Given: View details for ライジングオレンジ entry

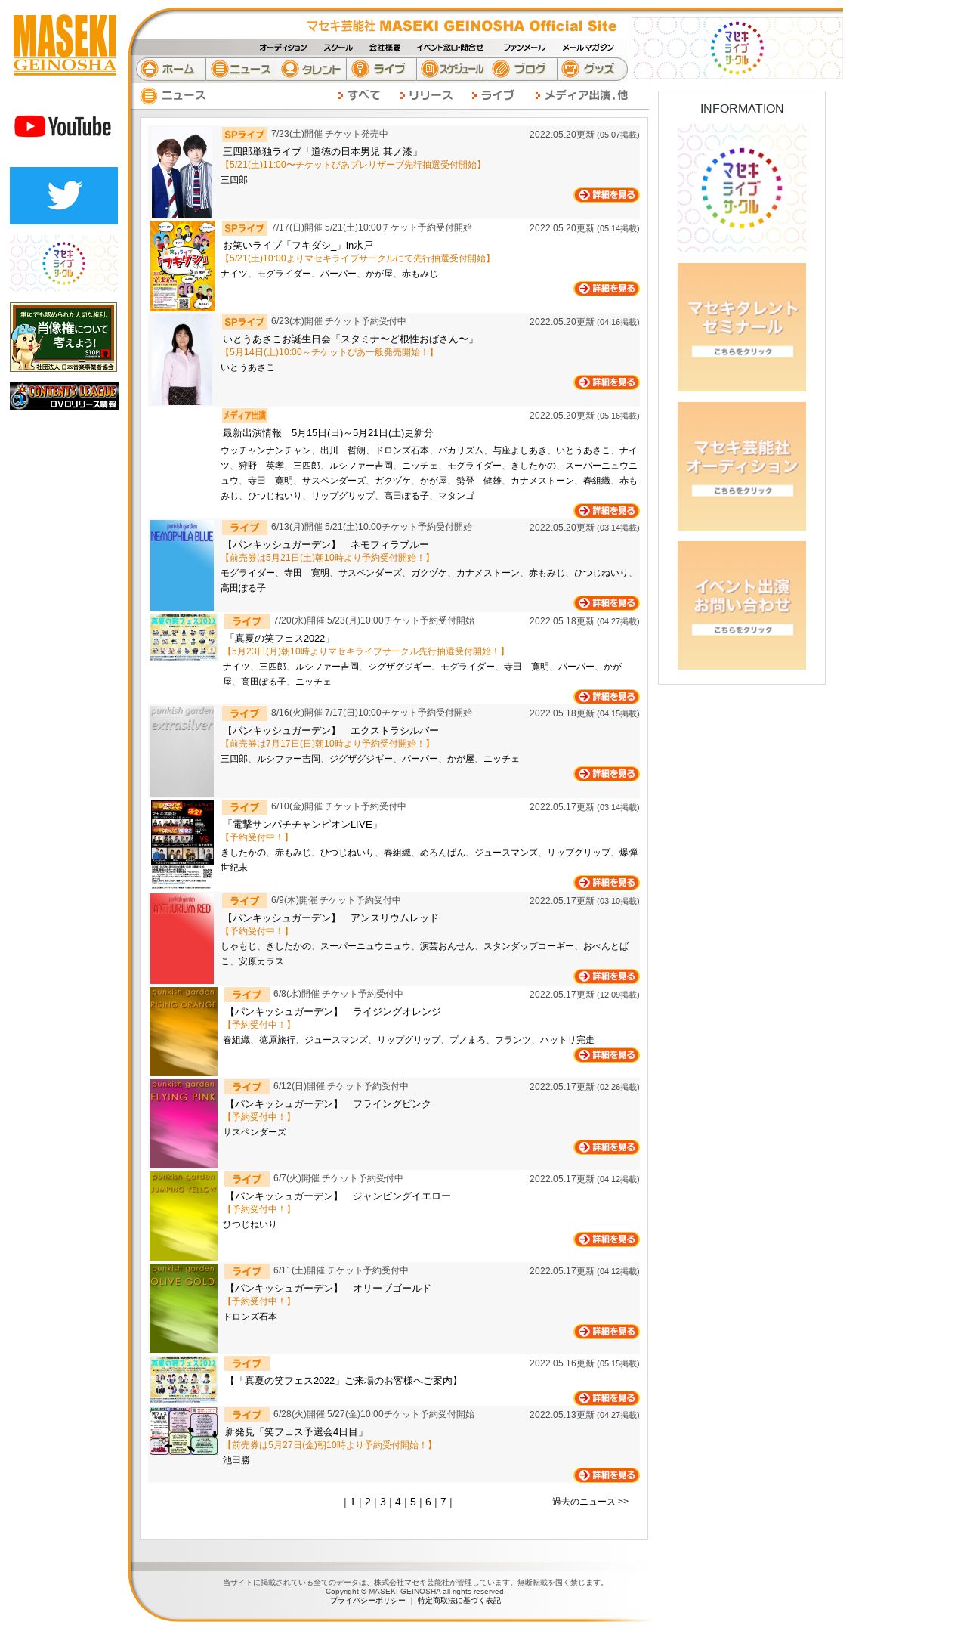Looking at the screenshot, I should click(607, 1055).
